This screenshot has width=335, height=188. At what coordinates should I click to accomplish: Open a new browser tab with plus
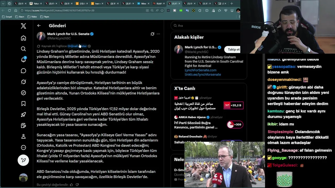click(232, 3)
